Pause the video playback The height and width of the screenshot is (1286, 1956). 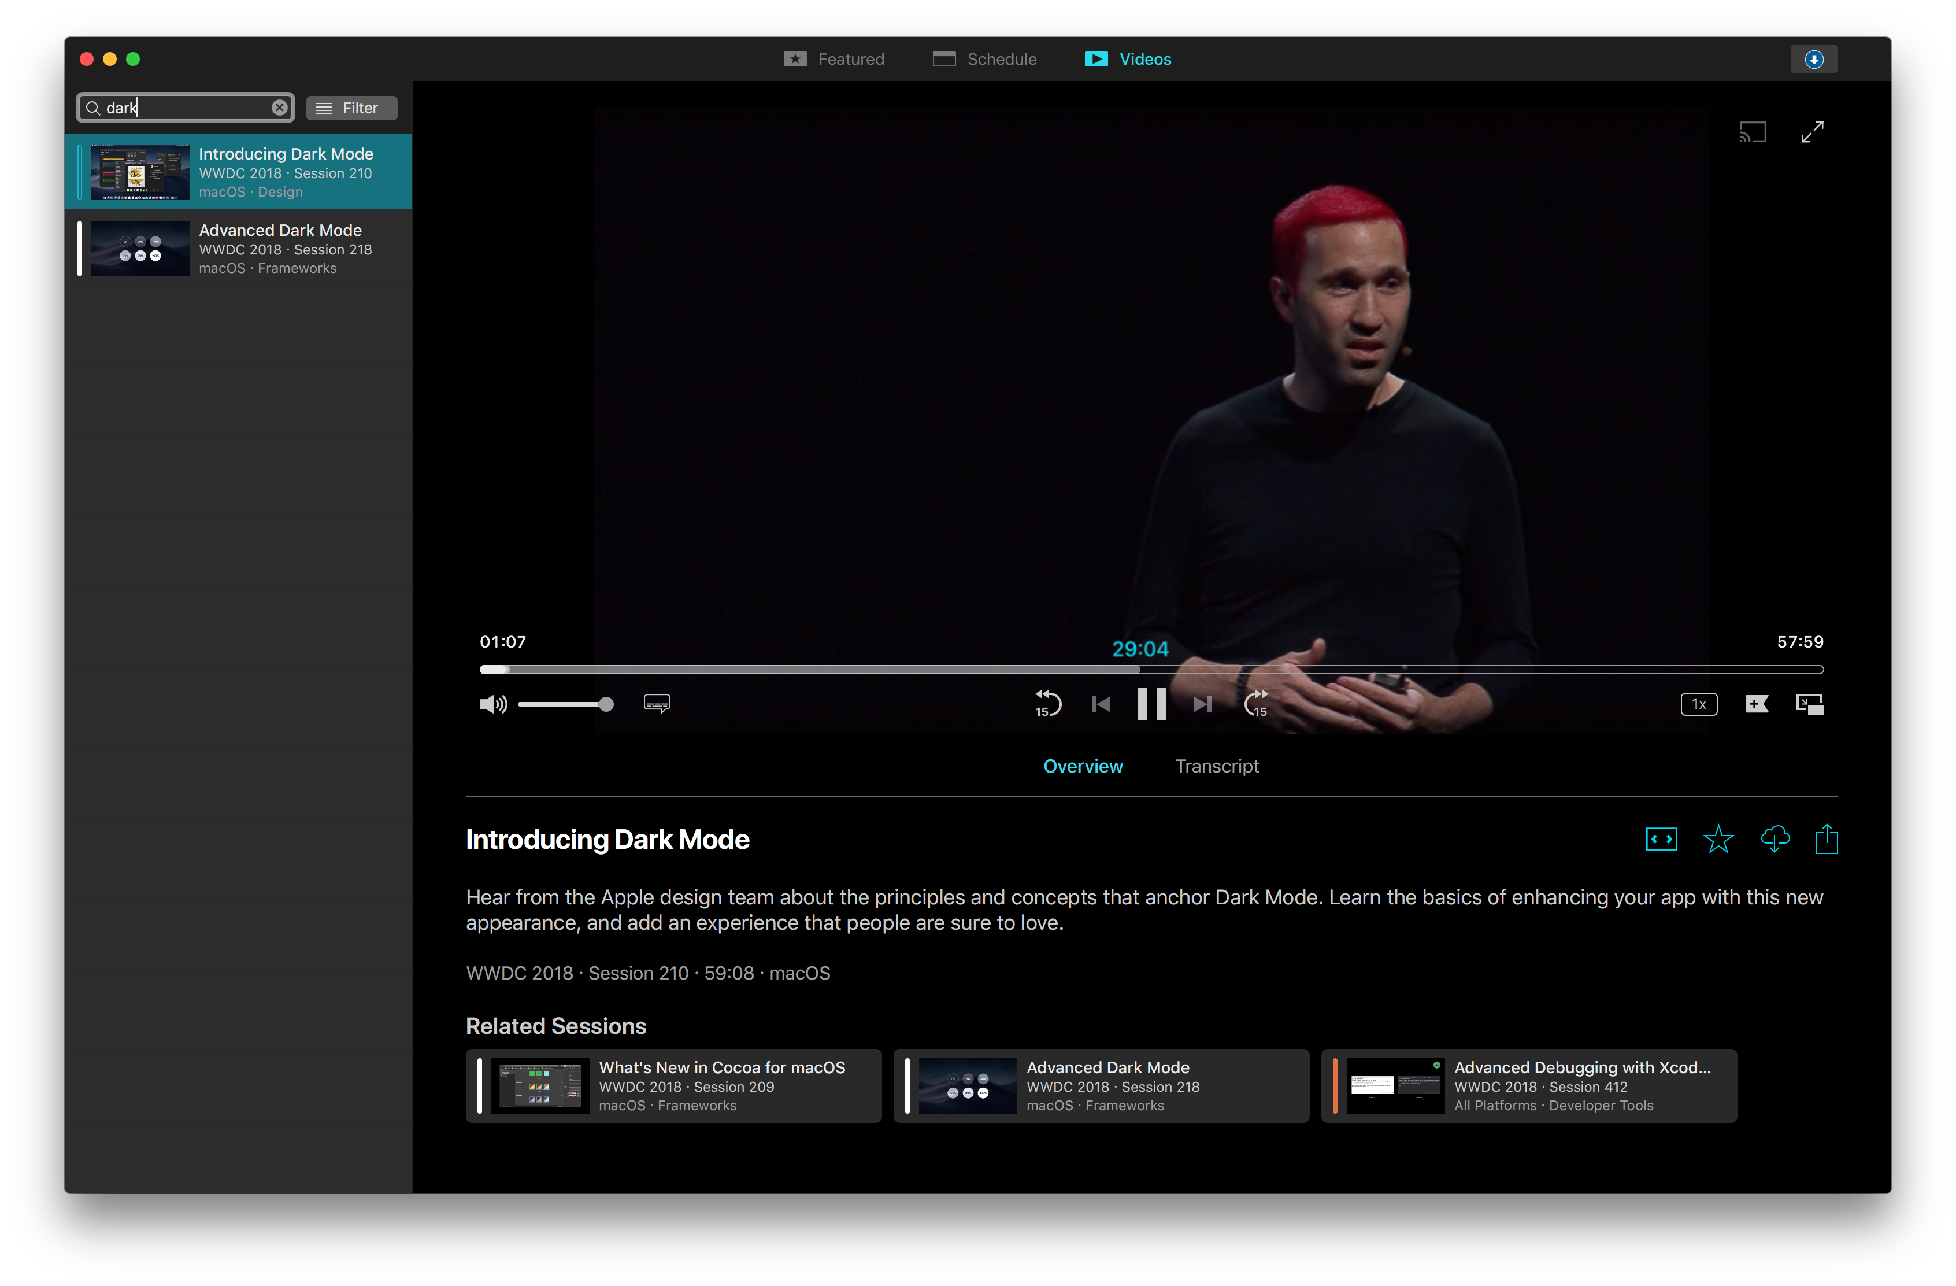click(x=1151, y=704)
